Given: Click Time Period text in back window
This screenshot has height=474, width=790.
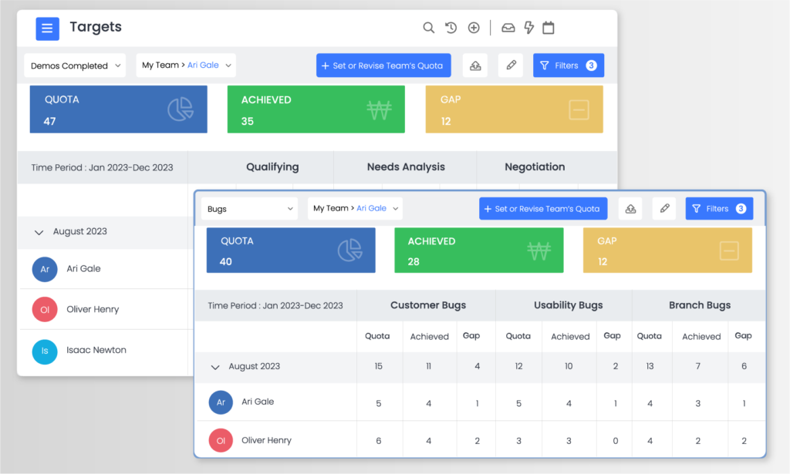Looking at the screenshot, I should (x=102, y=167).
